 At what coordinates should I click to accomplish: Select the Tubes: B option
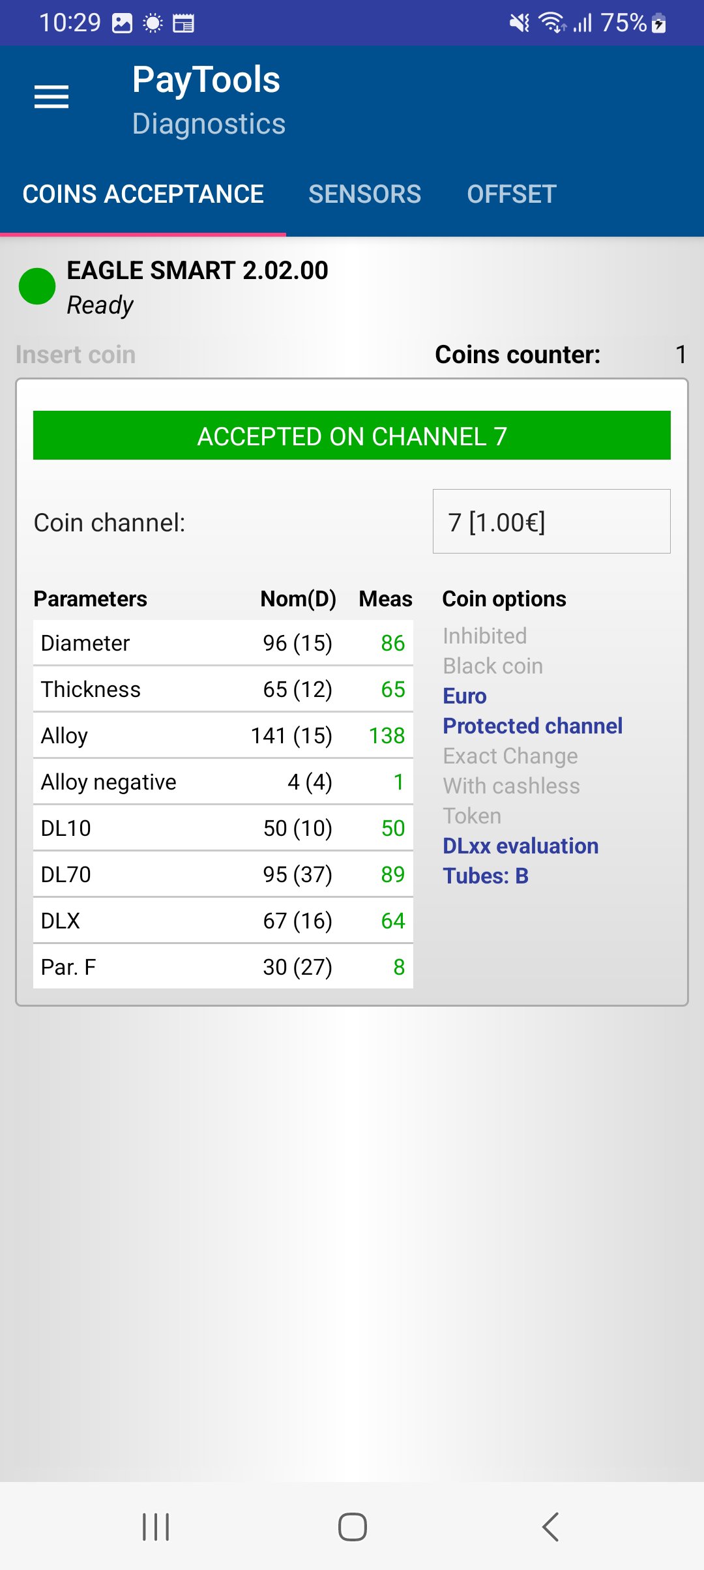486,876
